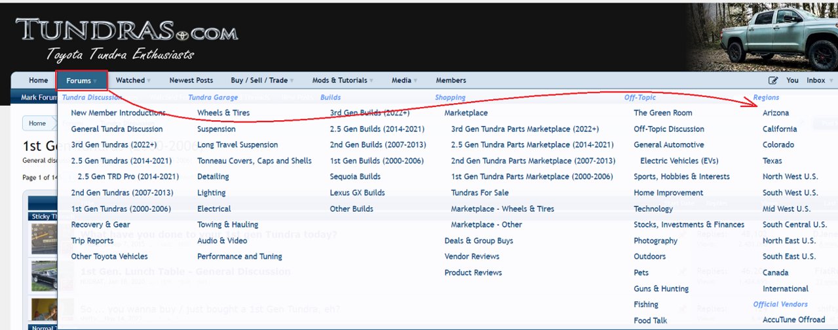838x330 pixels.
Task: Open 3rd Gen Builds (2022+)
Action: coord(370,113)
